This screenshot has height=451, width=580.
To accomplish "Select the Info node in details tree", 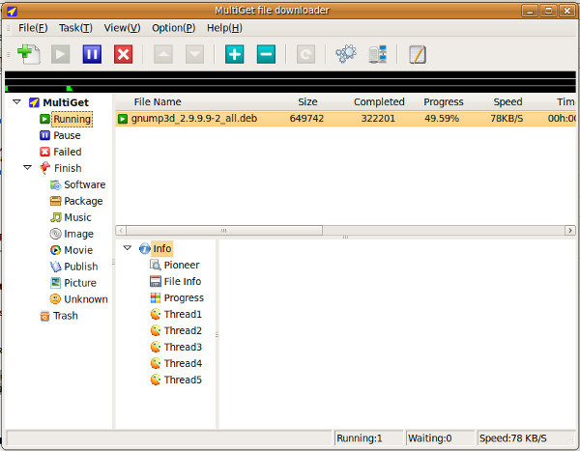I will coord(162,248).
